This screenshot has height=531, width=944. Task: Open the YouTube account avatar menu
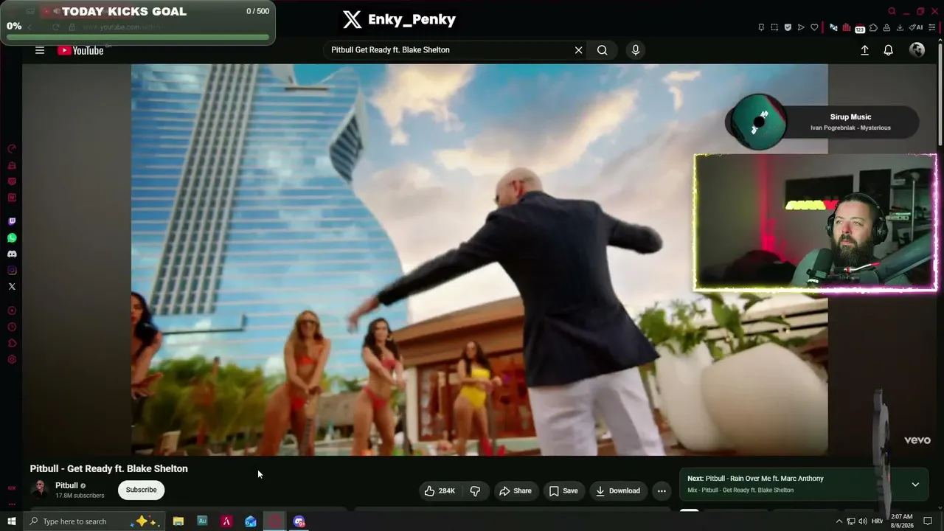tap(917, 49)
